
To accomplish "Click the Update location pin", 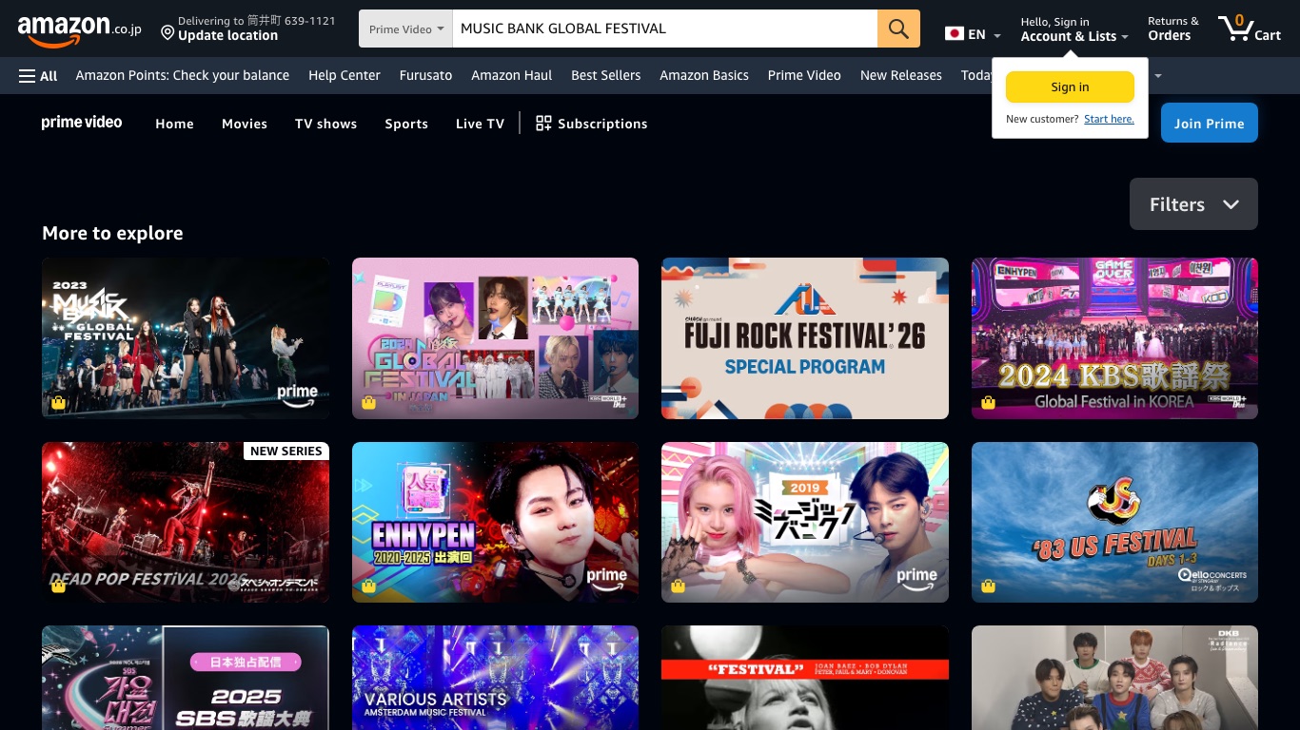I will 167,33.
